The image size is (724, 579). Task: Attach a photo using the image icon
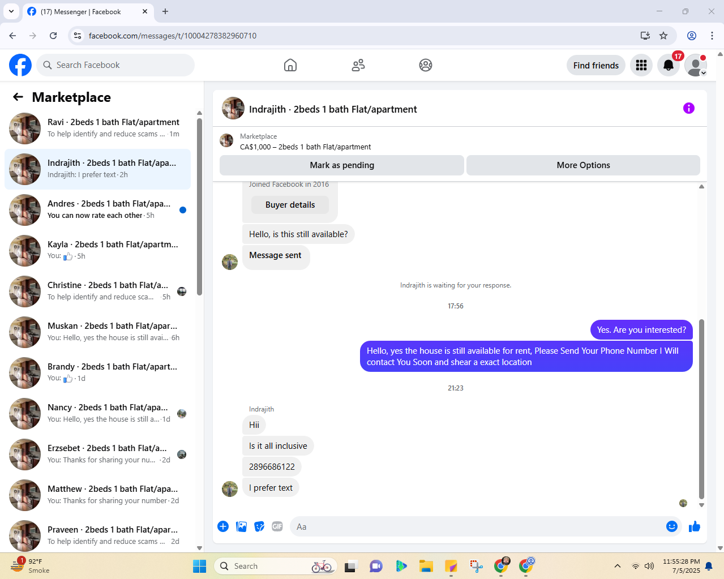coord(241,526)
